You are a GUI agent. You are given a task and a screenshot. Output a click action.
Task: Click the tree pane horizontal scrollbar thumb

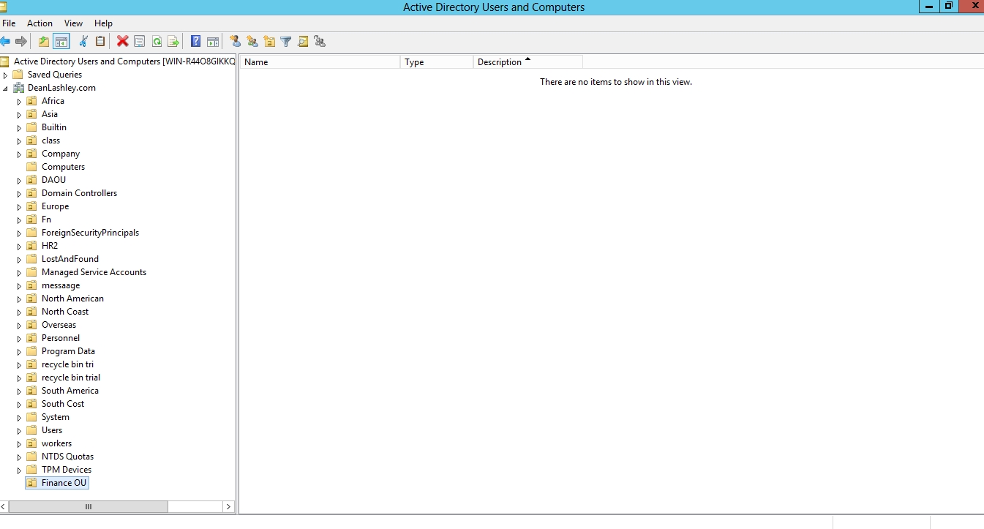pyautogui.click(x=88, y=506)
